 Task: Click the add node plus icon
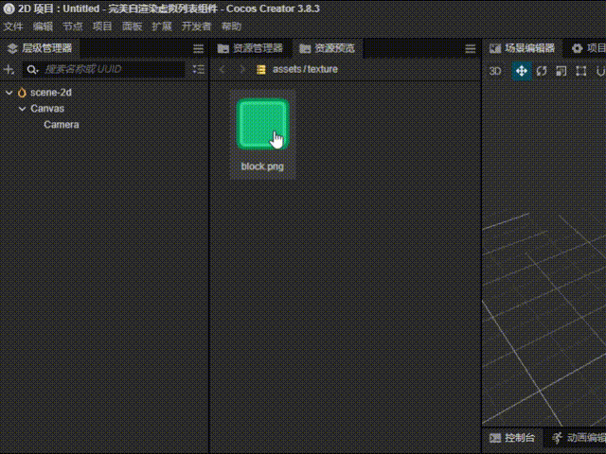click(x=9, y=69)
